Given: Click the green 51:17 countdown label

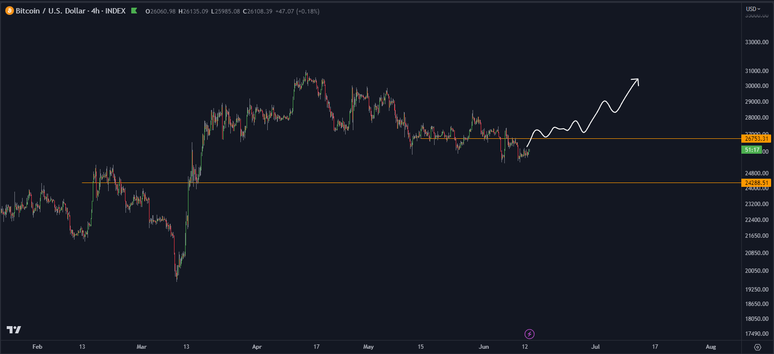Looking at the screenshot, I should (752, 150).
